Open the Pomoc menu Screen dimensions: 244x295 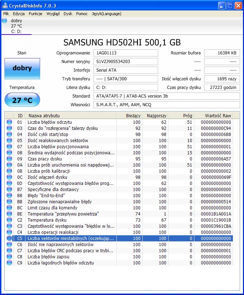82,14
